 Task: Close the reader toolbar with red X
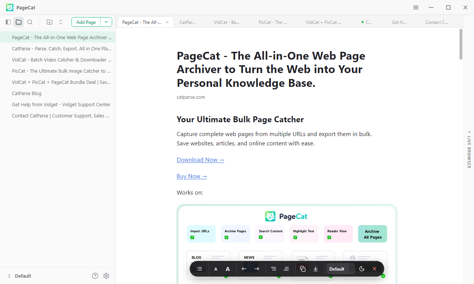pos(375,269)
